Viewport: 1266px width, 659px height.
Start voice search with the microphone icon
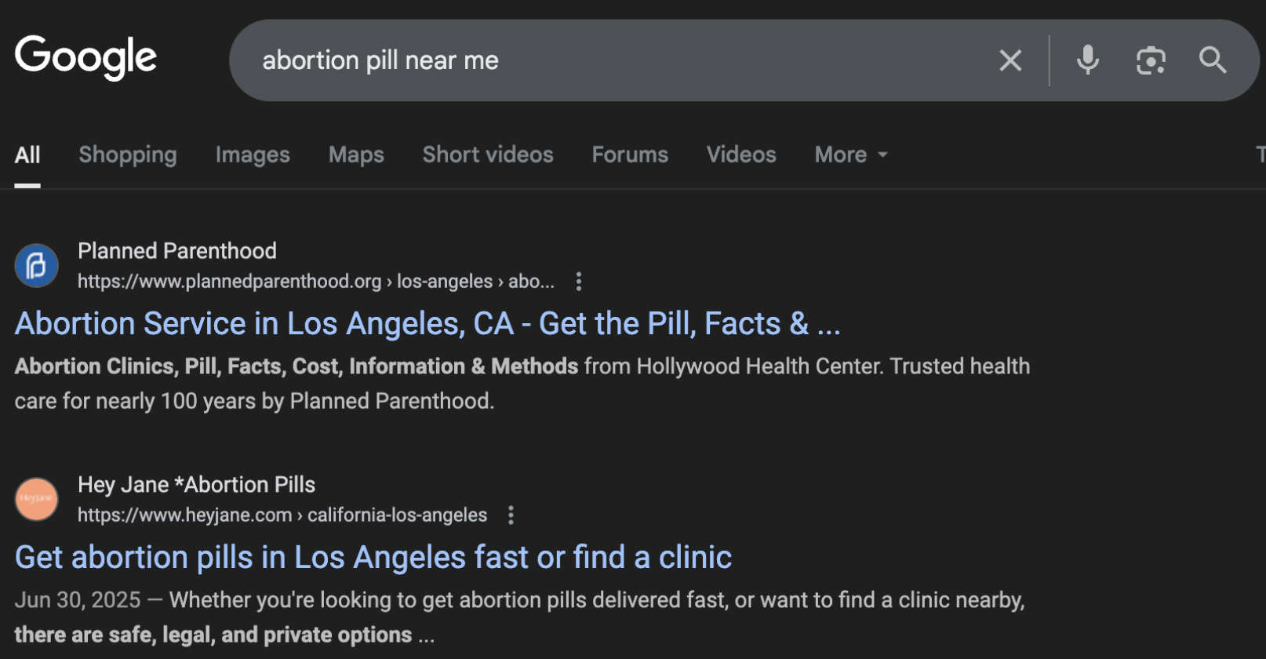click(x=1087, y=60)
